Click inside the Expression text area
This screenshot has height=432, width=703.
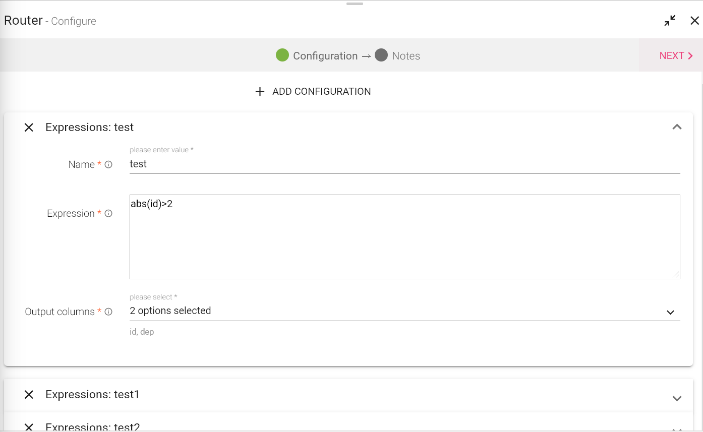[x=403, y=237]
